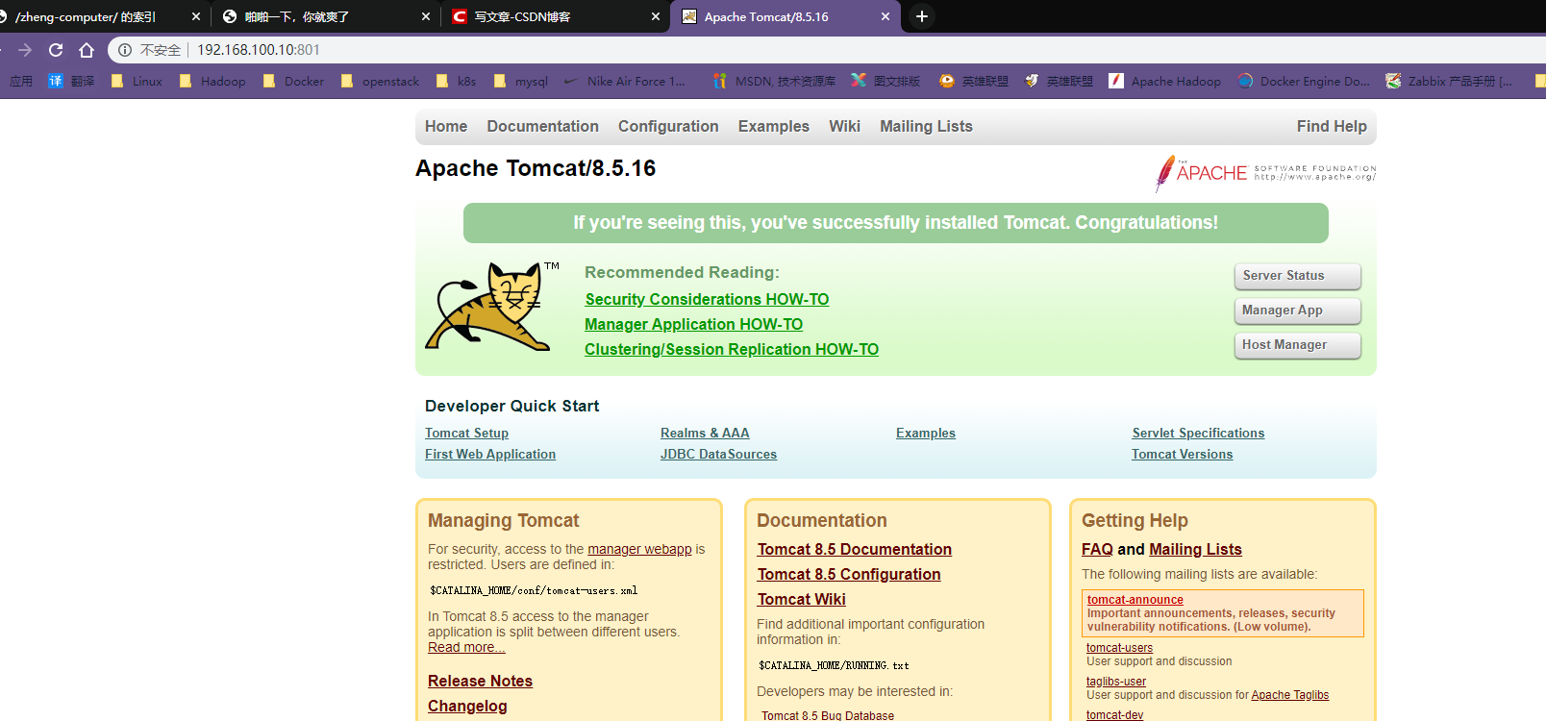
Task: Click the Manager App button
Action: click(1297, 311)
